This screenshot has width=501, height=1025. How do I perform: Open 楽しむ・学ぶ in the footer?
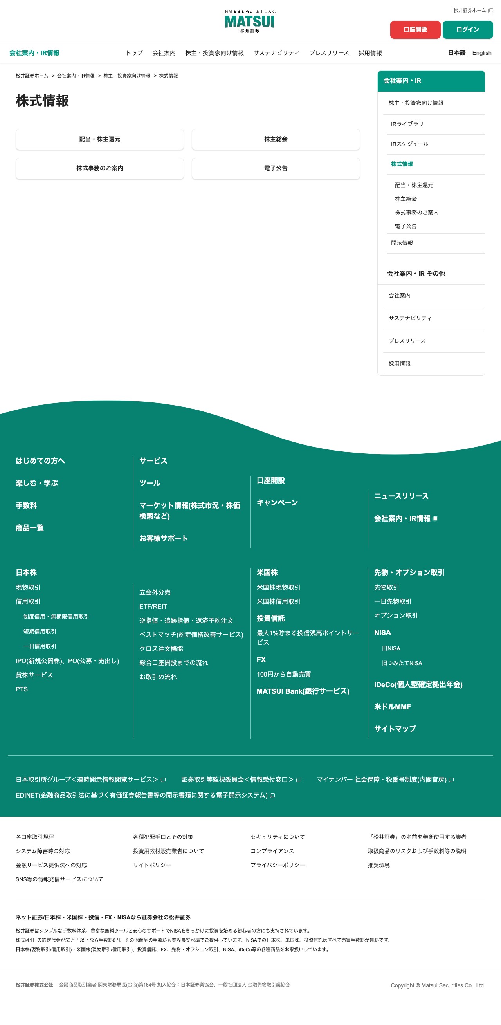[x=37, y=483]
